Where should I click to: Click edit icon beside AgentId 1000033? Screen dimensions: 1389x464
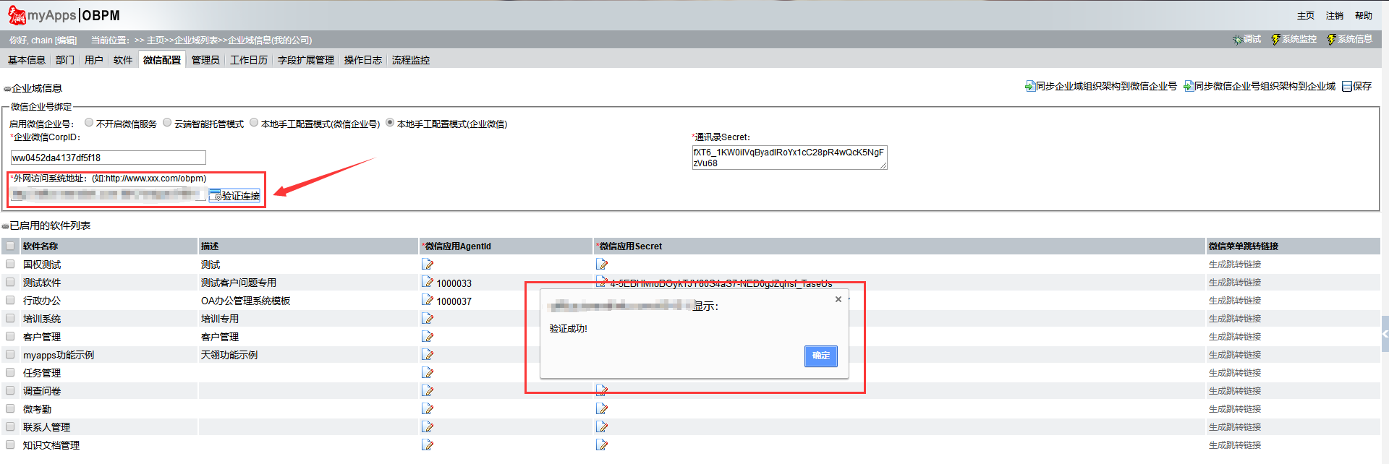428,283
